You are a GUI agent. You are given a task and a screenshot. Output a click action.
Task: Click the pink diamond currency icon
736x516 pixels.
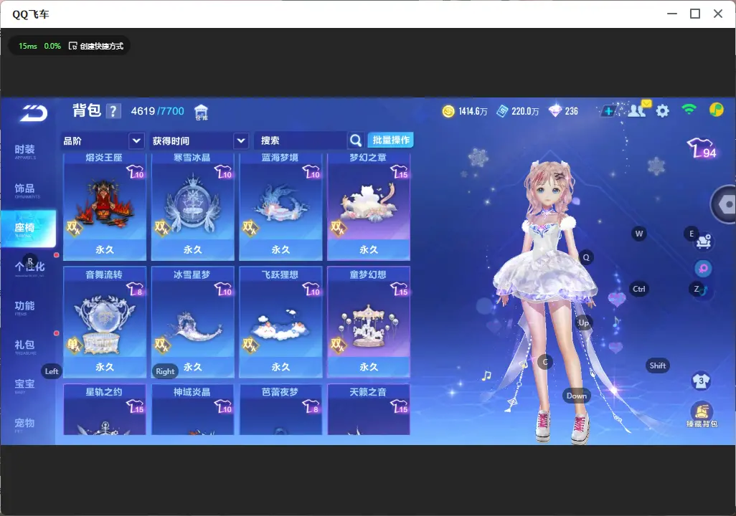[x=555, y=111]
